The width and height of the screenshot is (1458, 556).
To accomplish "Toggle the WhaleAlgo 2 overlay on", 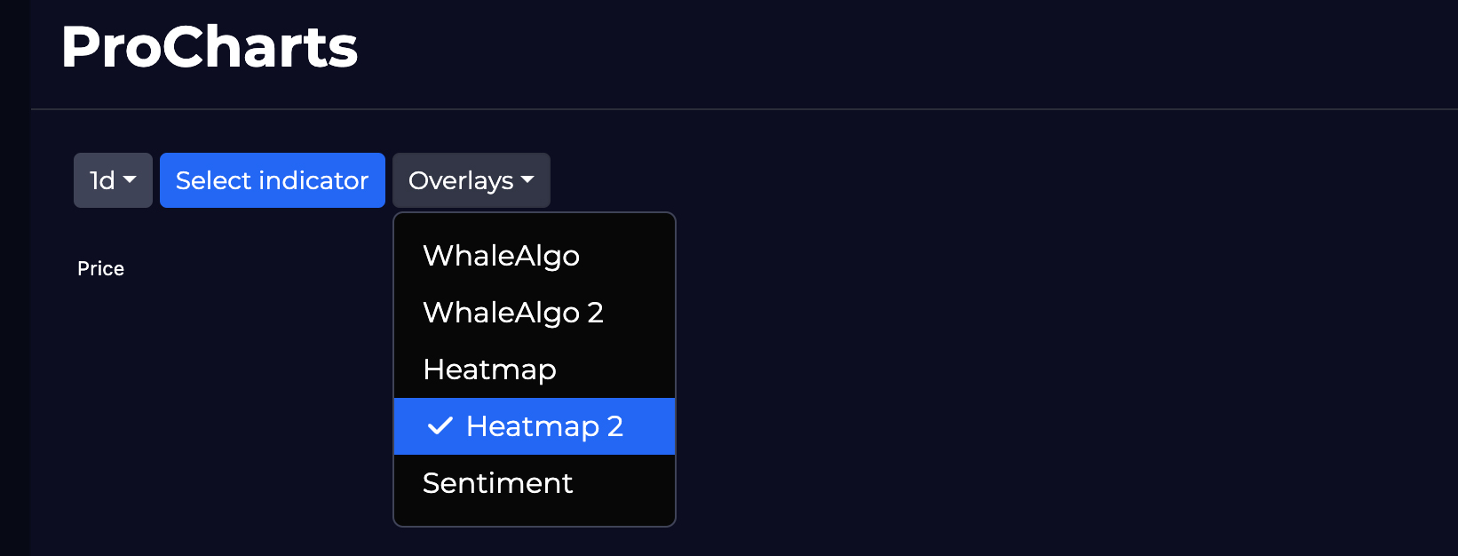I will click(513, 313).
